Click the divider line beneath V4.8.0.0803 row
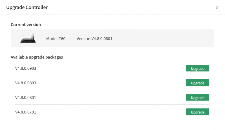225x130 pixels. point(112,90)
